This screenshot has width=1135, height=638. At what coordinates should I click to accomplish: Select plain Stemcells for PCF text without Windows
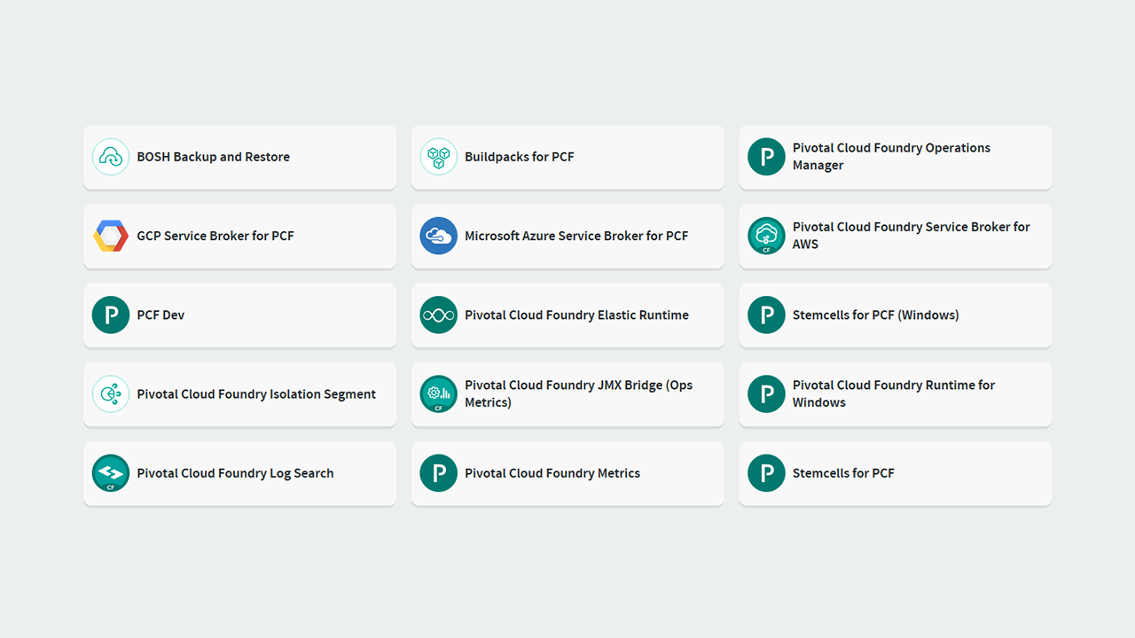click(x=843, y=473)
